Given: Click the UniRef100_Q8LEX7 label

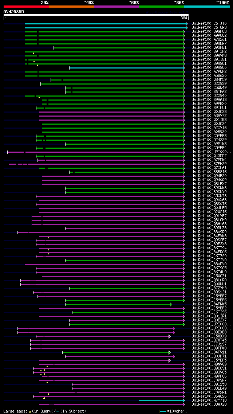Looking at the screenshot, I should tap(209, 184).
